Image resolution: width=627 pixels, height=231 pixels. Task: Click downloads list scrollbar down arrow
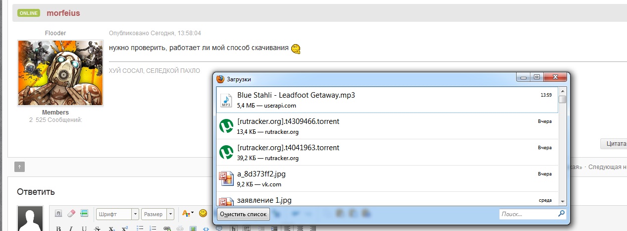562,201
